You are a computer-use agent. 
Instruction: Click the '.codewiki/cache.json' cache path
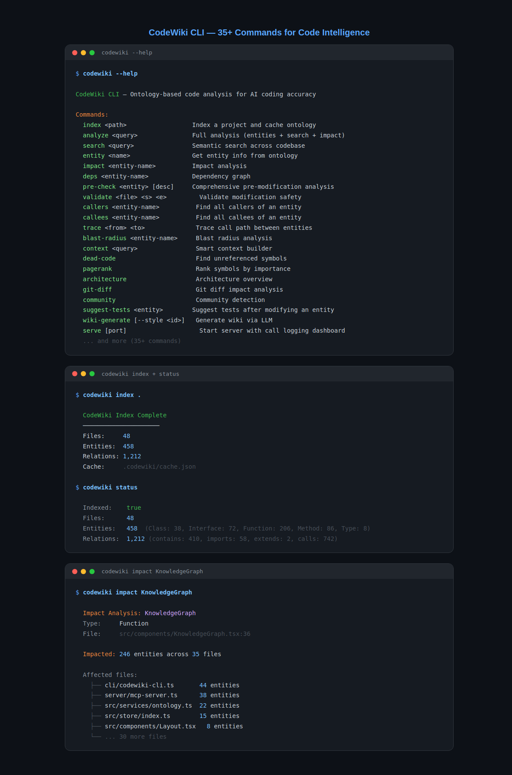click(x=159, y=467)
